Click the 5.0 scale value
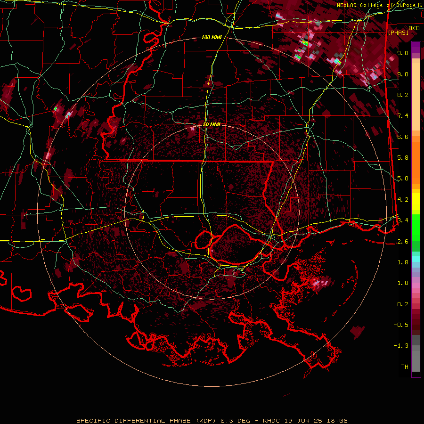The height and width of the screenshot is (424, 424). pos(403,179)
